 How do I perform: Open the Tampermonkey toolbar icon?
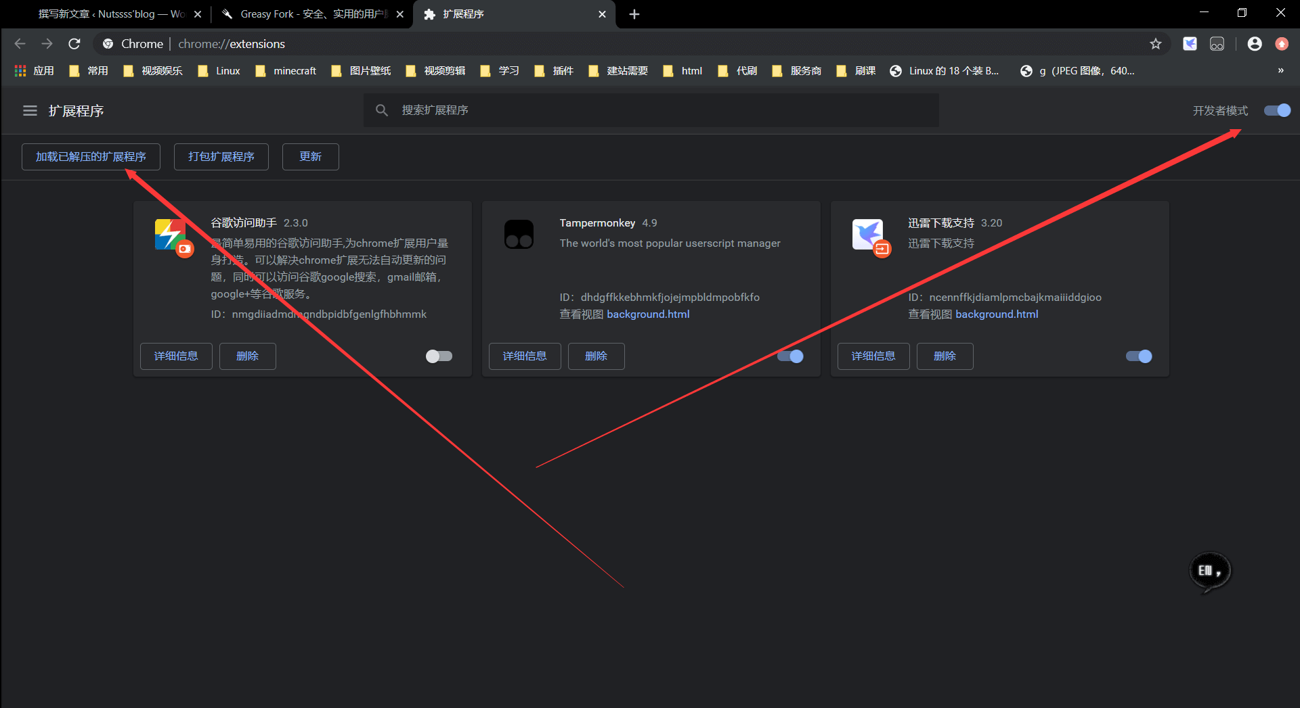click(1217, 44)
